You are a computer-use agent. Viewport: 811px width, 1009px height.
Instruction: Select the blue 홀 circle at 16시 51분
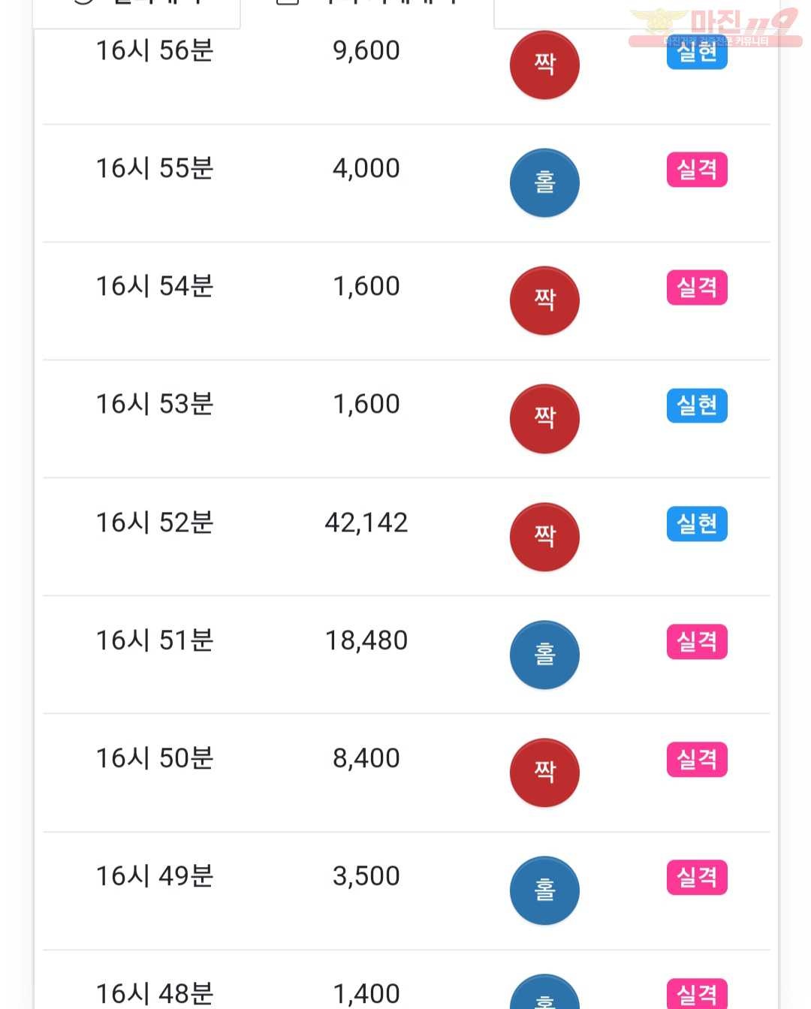click(544, 655)
